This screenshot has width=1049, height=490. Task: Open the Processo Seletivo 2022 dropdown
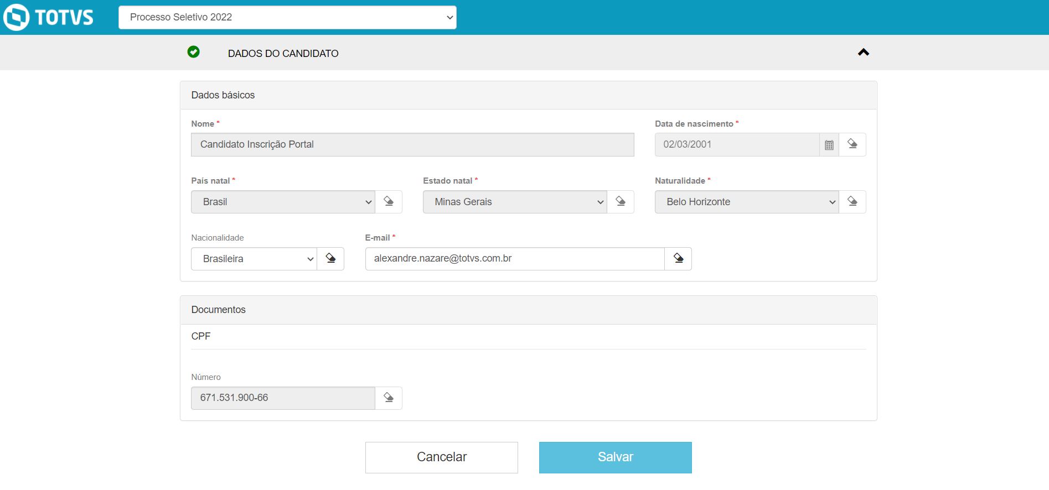click(x=287, y=17)
